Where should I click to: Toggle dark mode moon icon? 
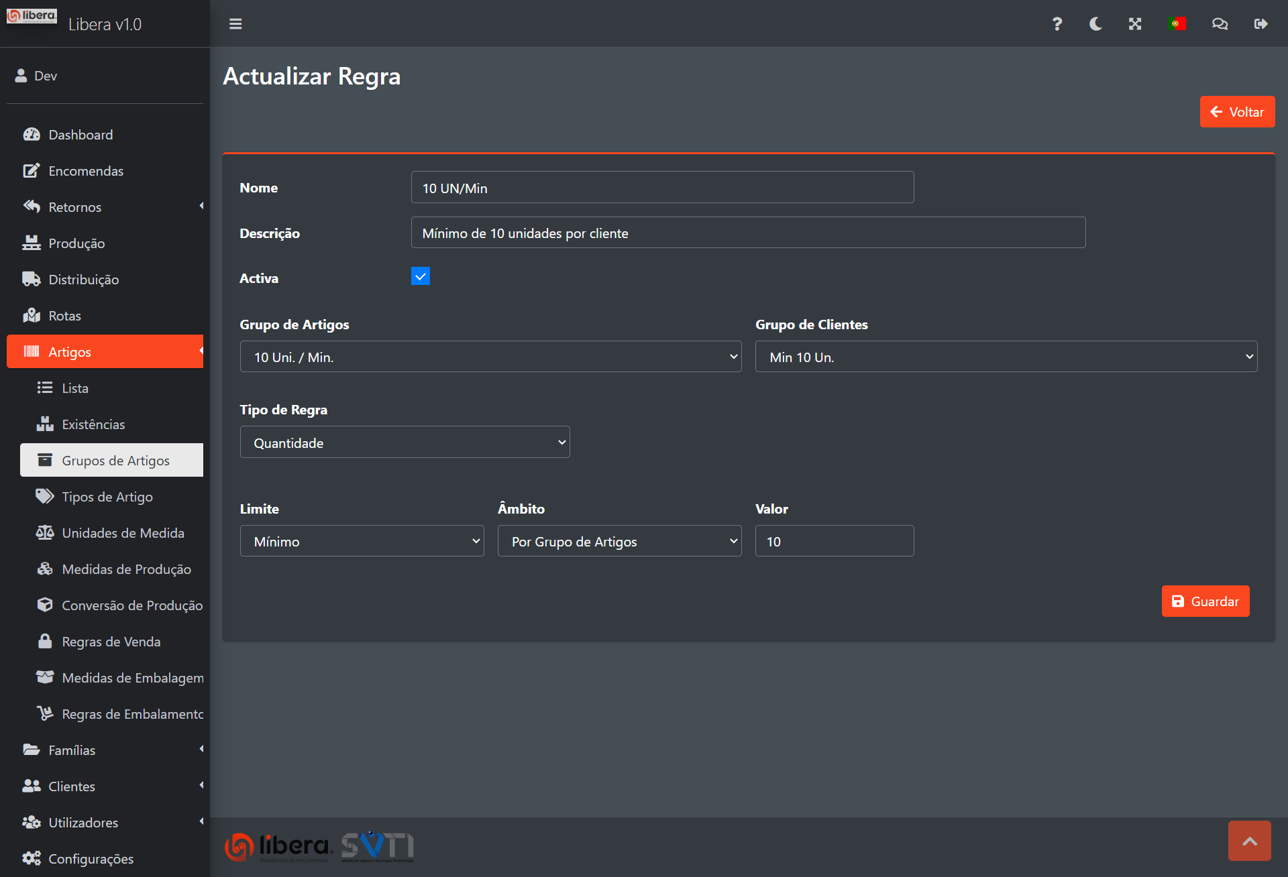tap(1095, 24)
